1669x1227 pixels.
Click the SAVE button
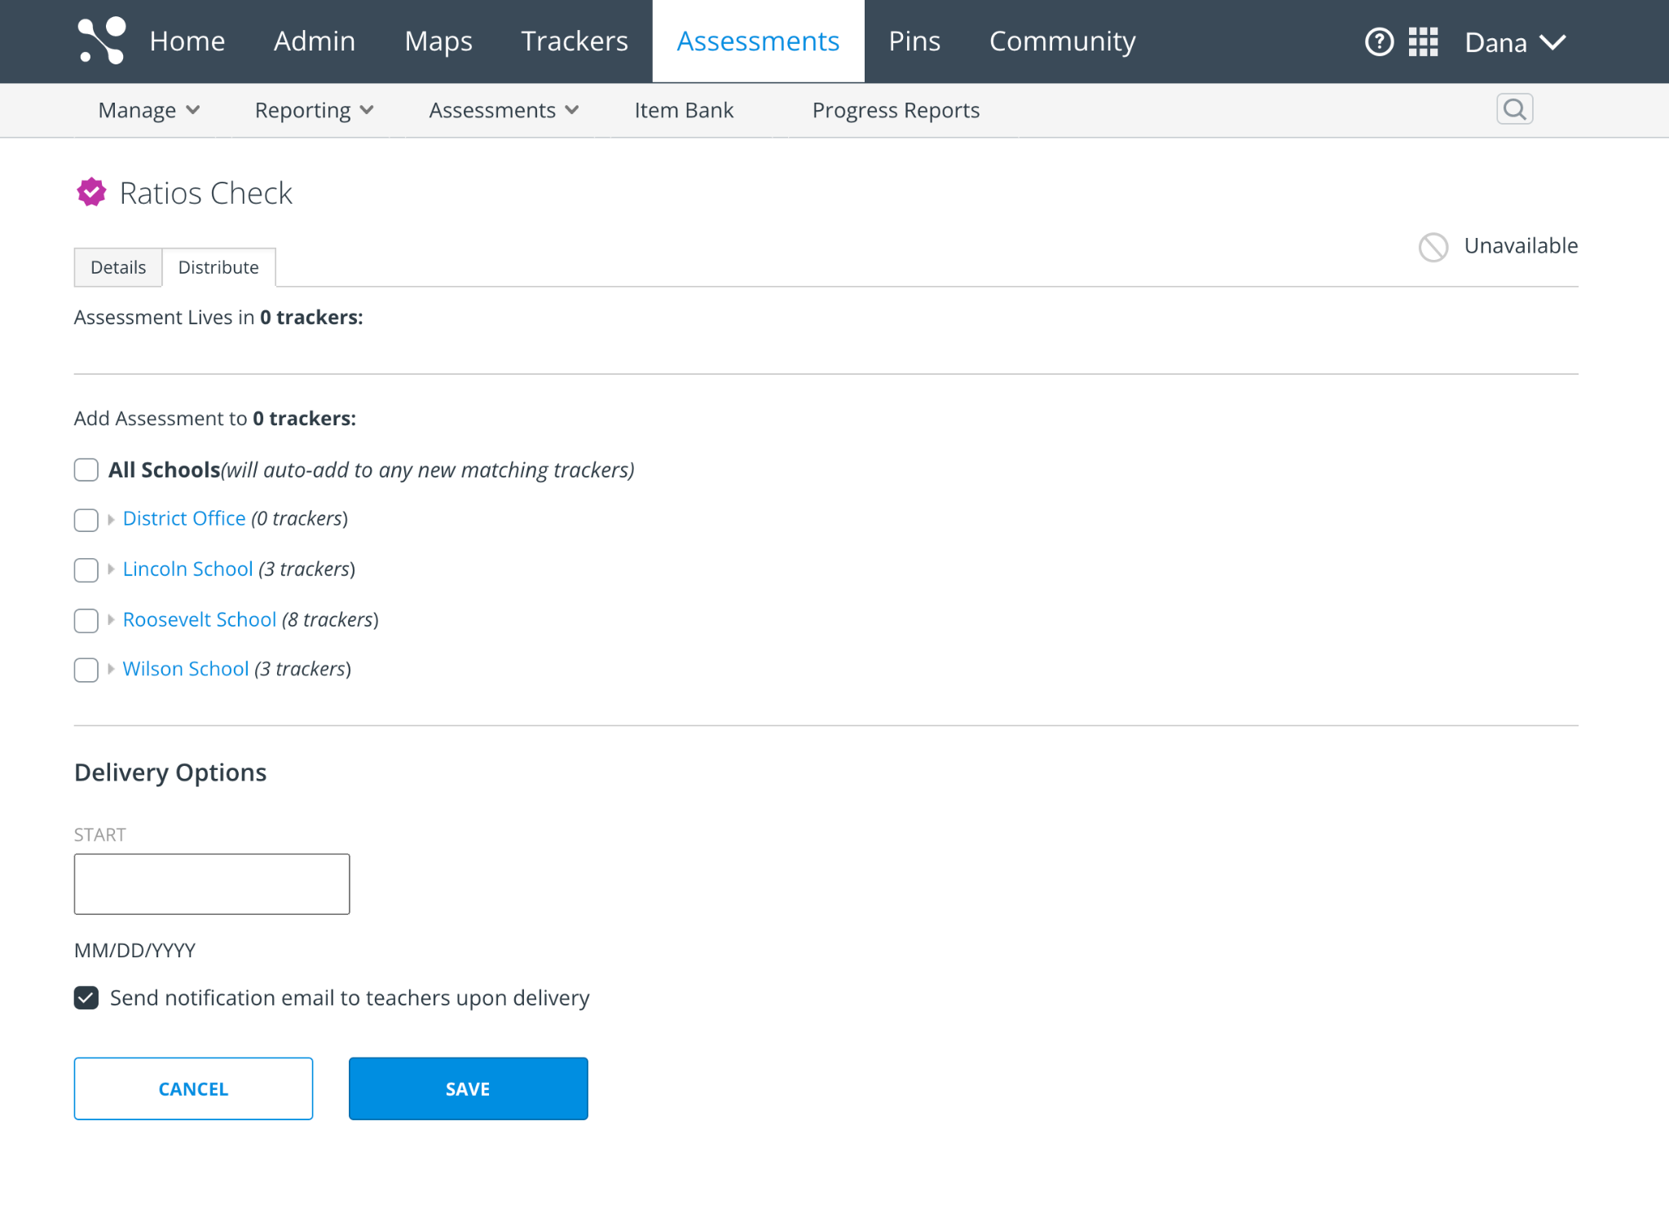(468, 1088)
